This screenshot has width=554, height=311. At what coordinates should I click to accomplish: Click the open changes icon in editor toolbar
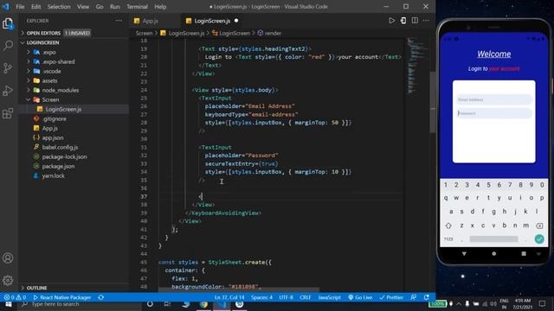point(403,21)
